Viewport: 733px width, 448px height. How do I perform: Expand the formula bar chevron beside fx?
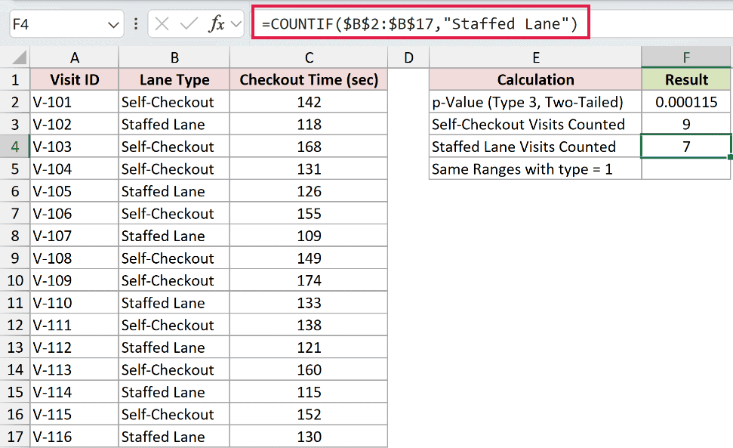tap(236, 24)
